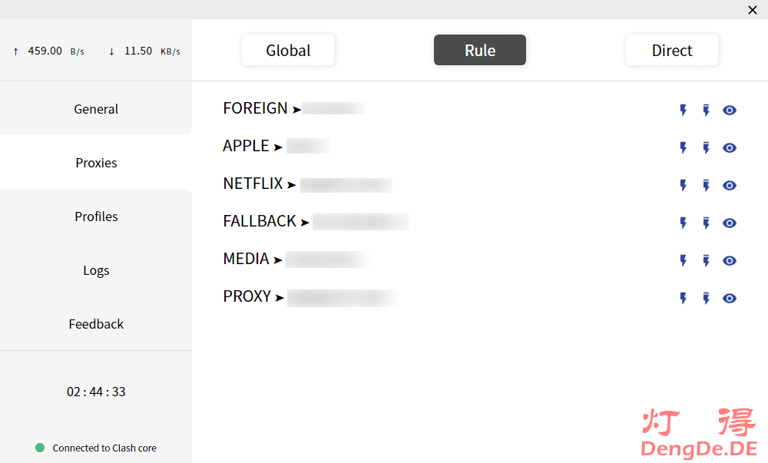This screenshot has width=768, height=463.
Task: Switch to the Profiles tab
Action: (x=96, y=217)
